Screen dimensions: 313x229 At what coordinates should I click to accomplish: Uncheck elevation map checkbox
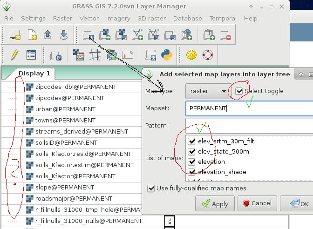tap(191, 162)
